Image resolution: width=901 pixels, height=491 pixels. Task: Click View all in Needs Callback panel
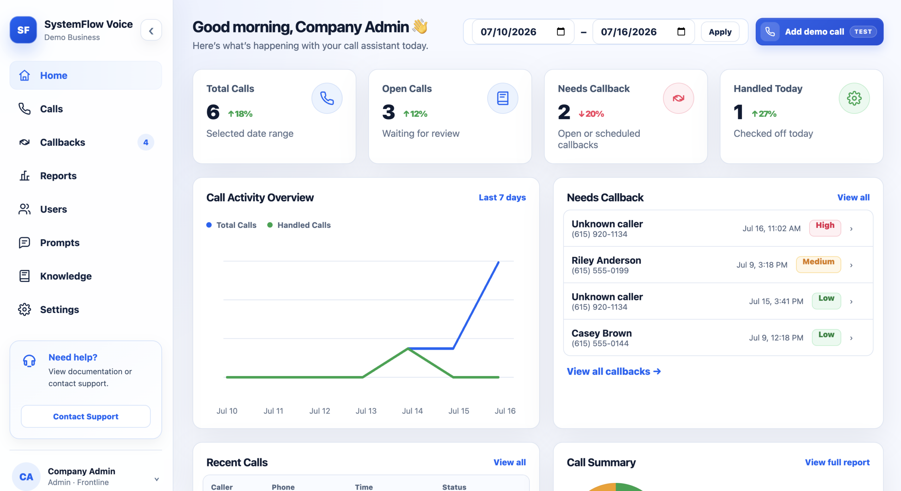[853, 197]
